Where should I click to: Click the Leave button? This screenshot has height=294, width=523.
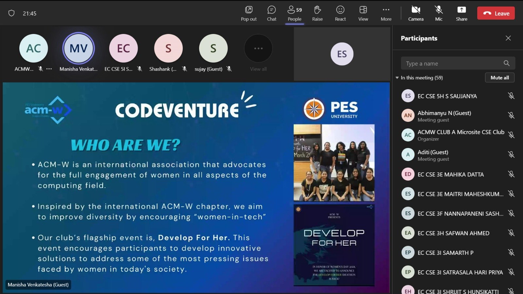(496, 13)
